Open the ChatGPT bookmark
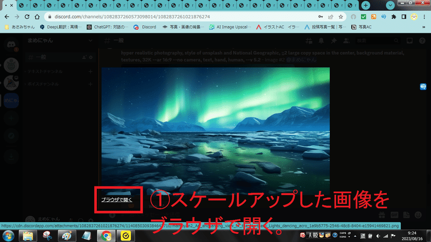Screen dimensions: 431x242 [x=107, y=27]
